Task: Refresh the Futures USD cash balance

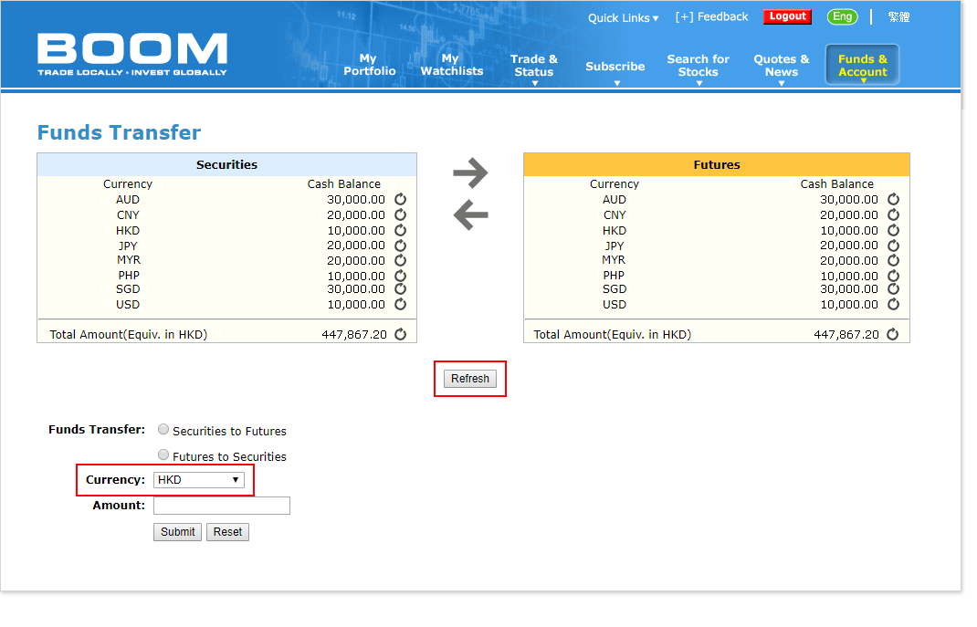Action: click(x=894, y=305)
